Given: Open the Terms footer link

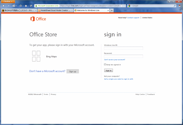Looking at the screenshot, I should (x=46, y=94).
